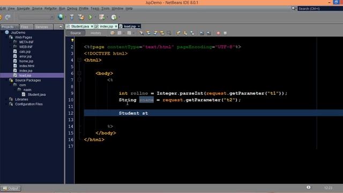Select Configuration Files node
The image size is (343, 193).
(x=28, y=104)
